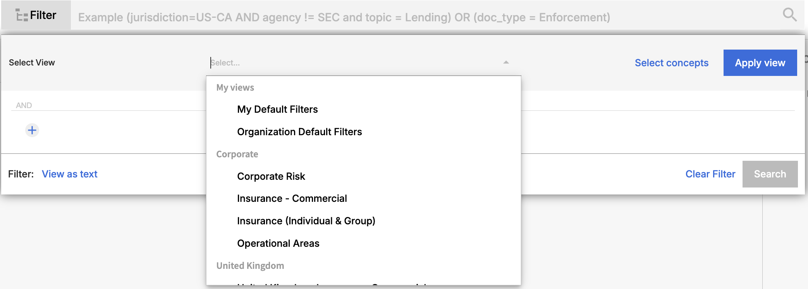Viewport: 808px width, 289px height.
Task: Click the United Kingdom group header
Action: coord(250,266)
